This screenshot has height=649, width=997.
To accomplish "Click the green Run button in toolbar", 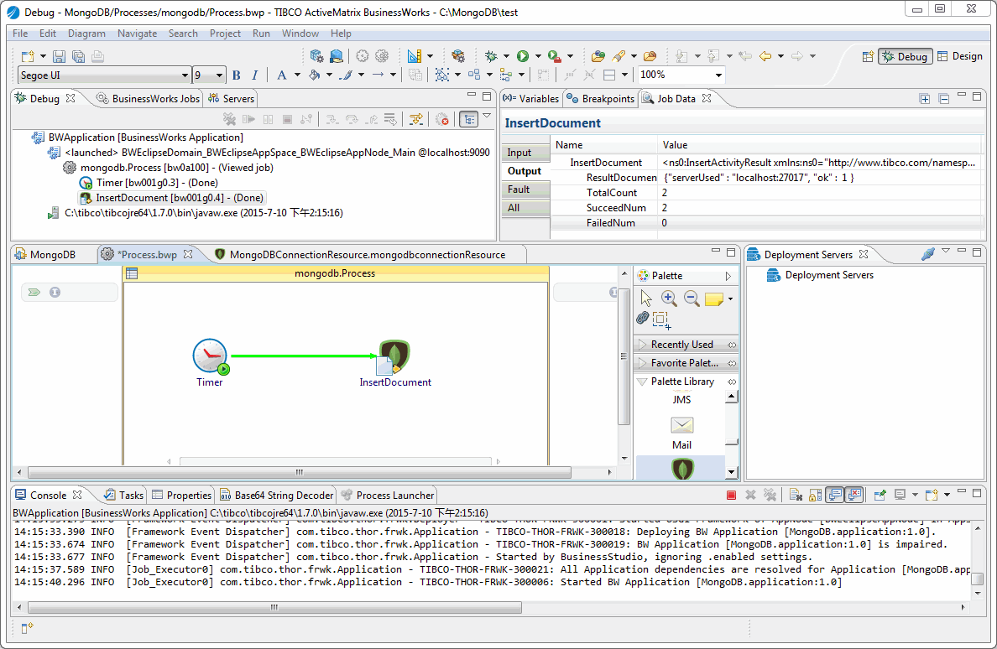I will [523, 56].
